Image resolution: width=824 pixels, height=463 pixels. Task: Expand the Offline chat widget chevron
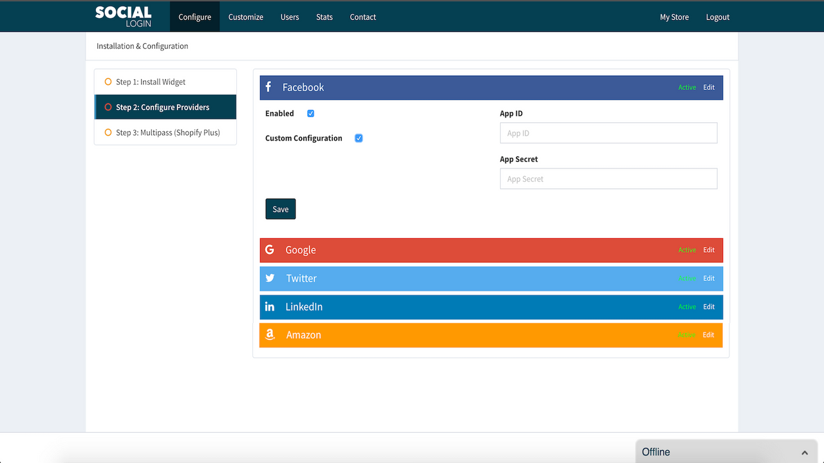point(803,452)
